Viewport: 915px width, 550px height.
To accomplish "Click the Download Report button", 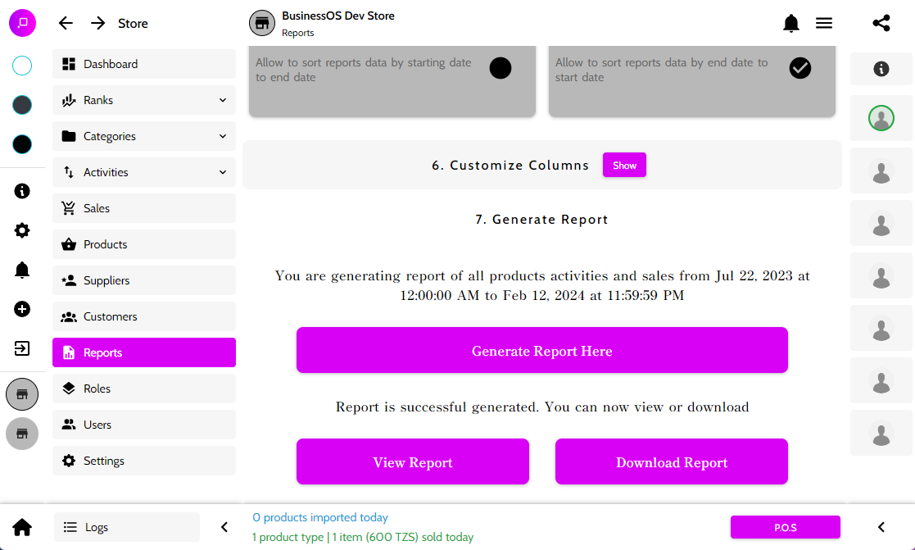I will 671,462.
